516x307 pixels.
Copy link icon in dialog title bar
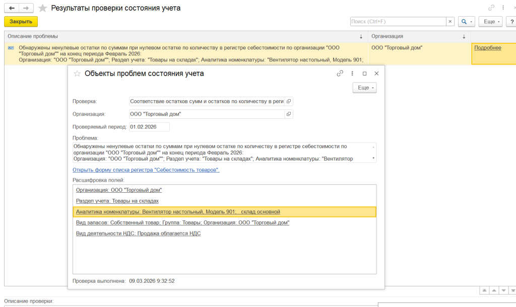click(340, 73)
